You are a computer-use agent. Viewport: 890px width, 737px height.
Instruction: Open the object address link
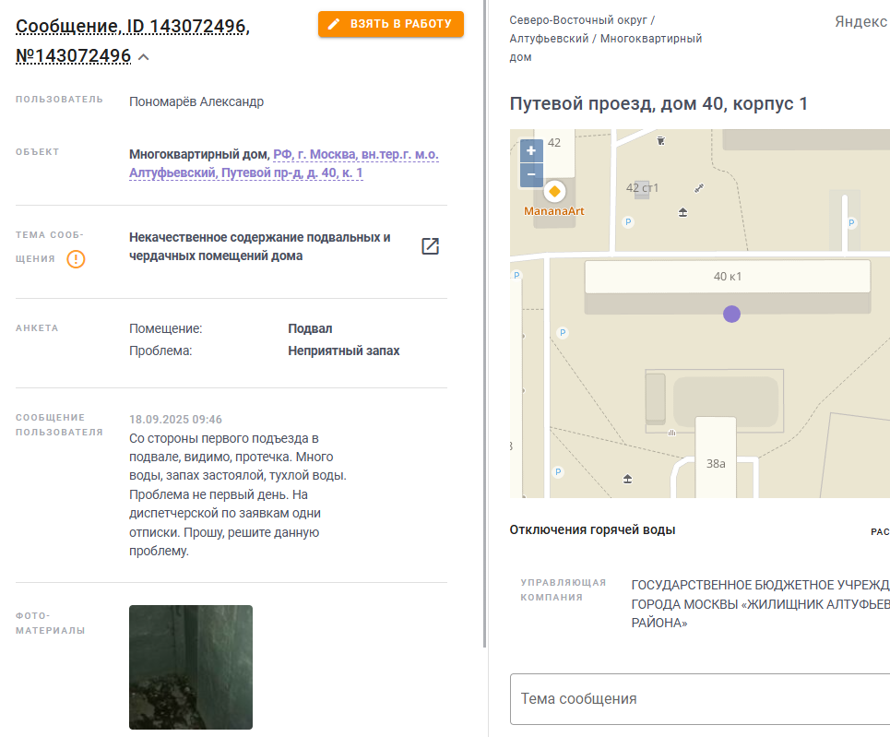coord(284,163)
